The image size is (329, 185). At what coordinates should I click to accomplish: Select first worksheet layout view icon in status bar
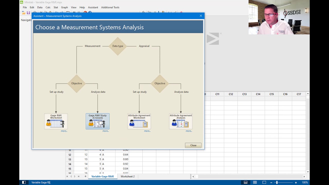click(246, 182)
